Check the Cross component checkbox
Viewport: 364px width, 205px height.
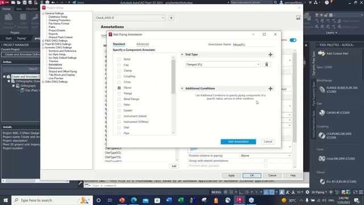[x=119, y=82]
